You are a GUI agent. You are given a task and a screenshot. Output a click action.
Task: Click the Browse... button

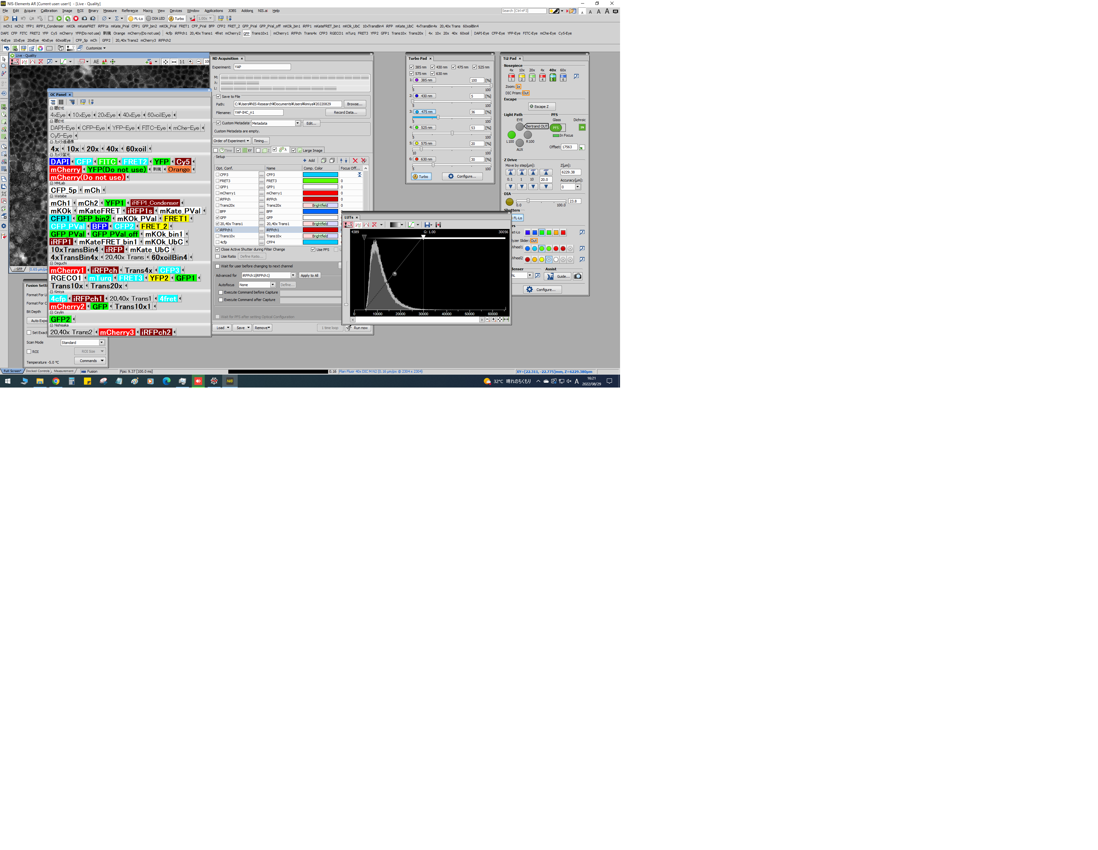click(x=355, y=104)
